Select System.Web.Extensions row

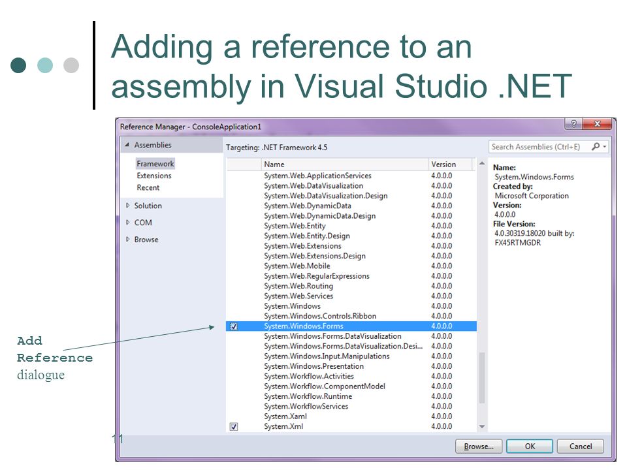[x=351, y=246]
